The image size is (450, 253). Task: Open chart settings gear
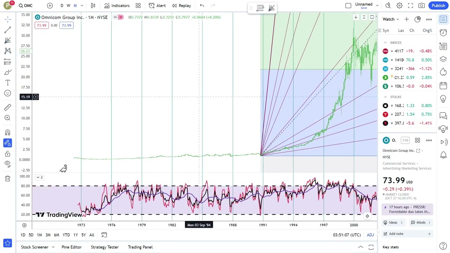point(399,6)
